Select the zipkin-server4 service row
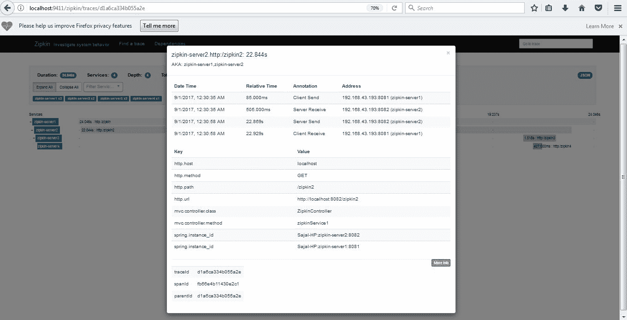 (x=49, y=146)
